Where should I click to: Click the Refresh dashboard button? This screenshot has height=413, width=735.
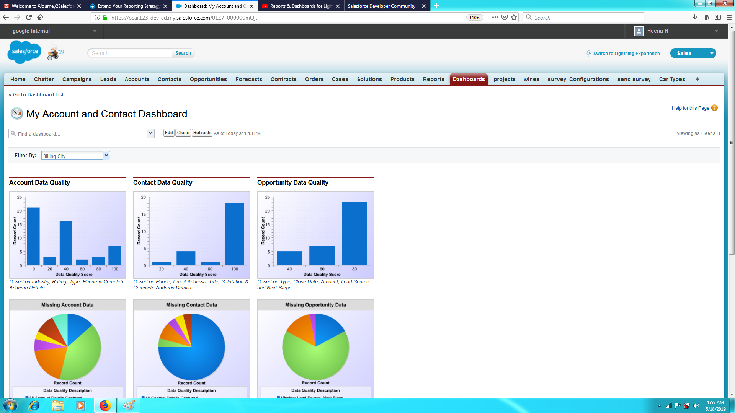(x=202, y=133)
